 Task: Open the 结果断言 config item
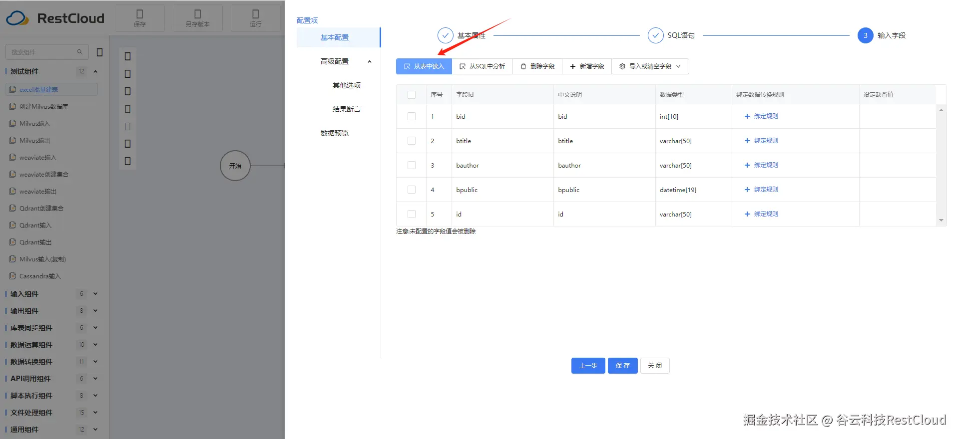[x=347, y=109]
